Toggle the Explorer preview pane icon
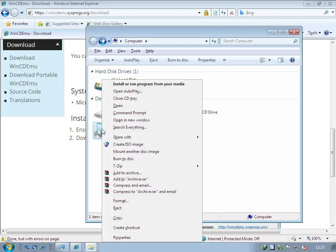336x252 pixels. pos(280,60)
